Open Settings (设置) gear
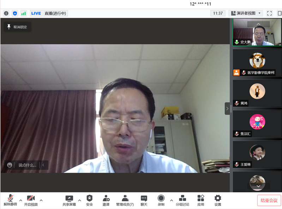Screen dimensions: 282x209 coord(218,200)
